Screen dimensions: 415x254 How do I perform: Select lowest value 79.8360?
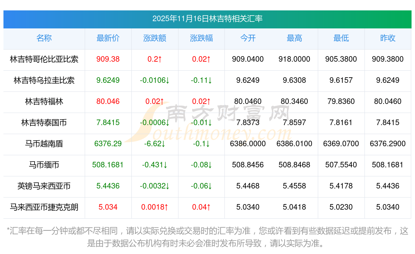[x=341, y=102]
